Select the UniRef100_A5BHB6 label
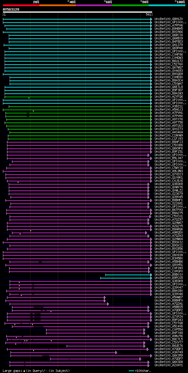 pos(169,262)
